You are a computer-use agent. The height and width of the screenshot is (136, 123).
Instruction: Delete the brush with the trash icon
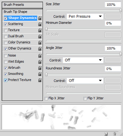tap(114, 134)
